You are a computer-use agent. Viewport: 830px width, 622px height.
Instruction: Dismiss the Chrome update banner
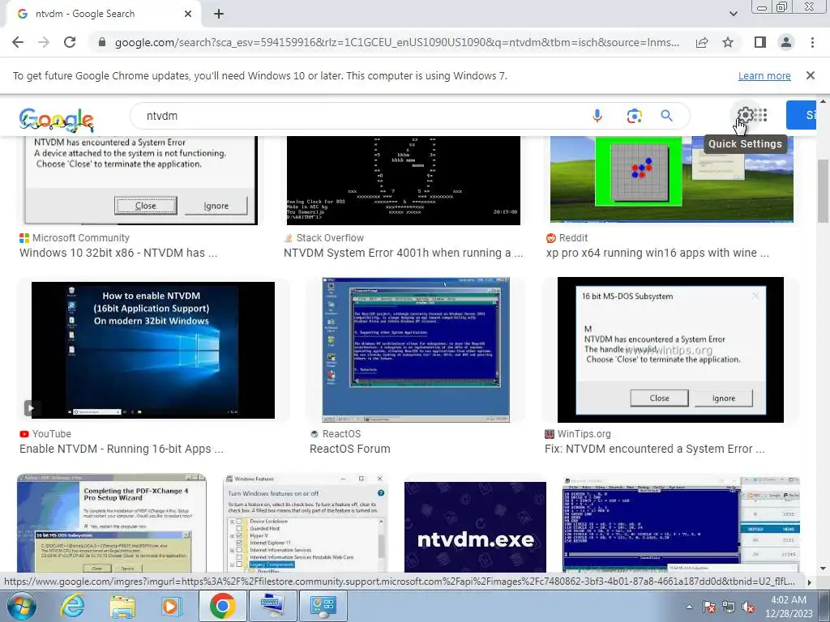[810, 75]
